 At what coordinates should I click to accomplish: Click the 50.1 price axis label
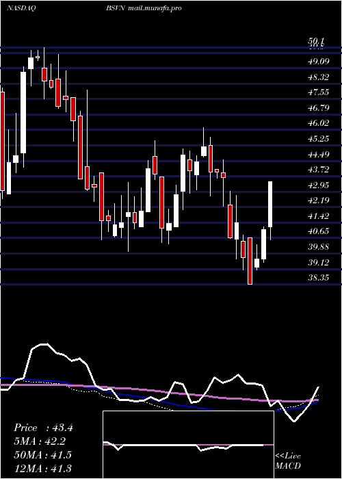316,41
